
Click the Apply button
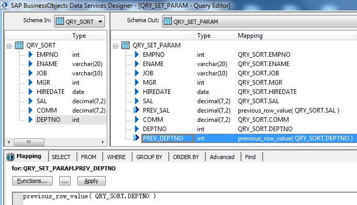(91, 181)
